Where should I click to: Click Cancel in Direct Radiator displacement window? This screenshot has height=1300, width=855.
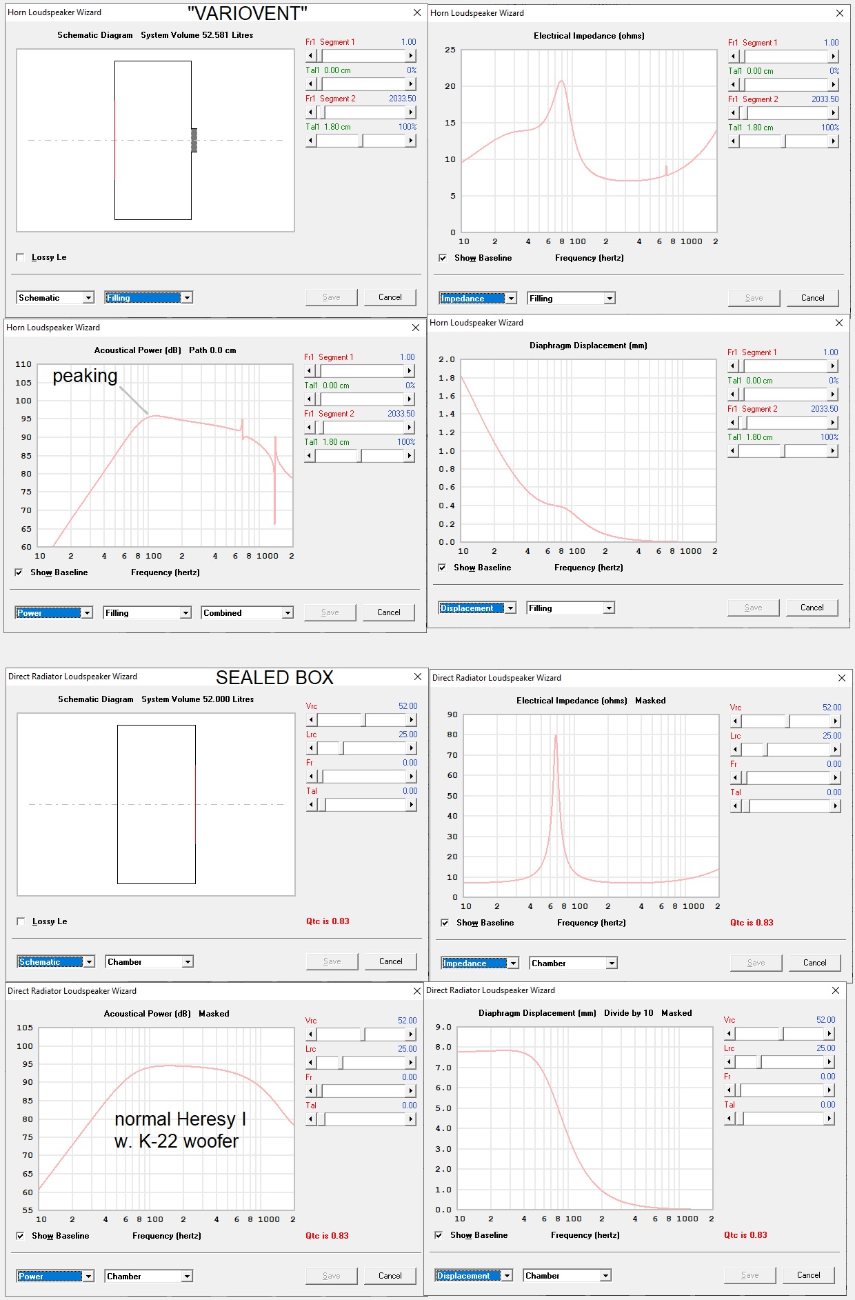(x=809, y=1275)
